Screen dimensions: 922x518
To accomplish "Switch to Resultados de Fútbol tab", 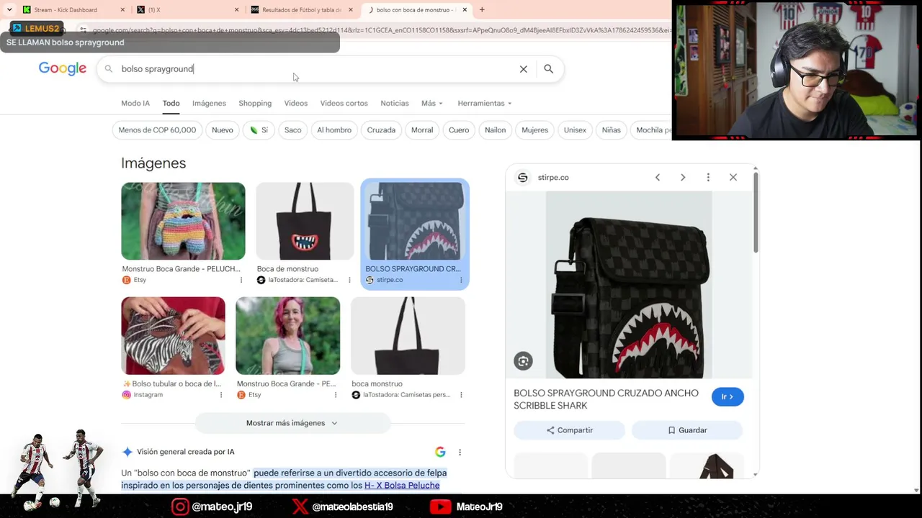I will click(301, 10).
